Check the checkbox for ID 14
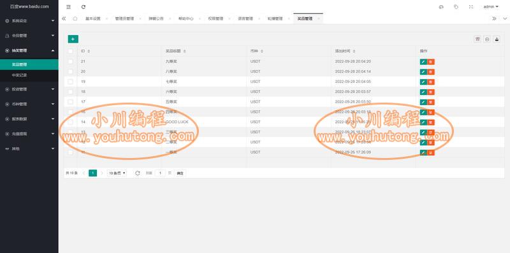 (71, 122)
